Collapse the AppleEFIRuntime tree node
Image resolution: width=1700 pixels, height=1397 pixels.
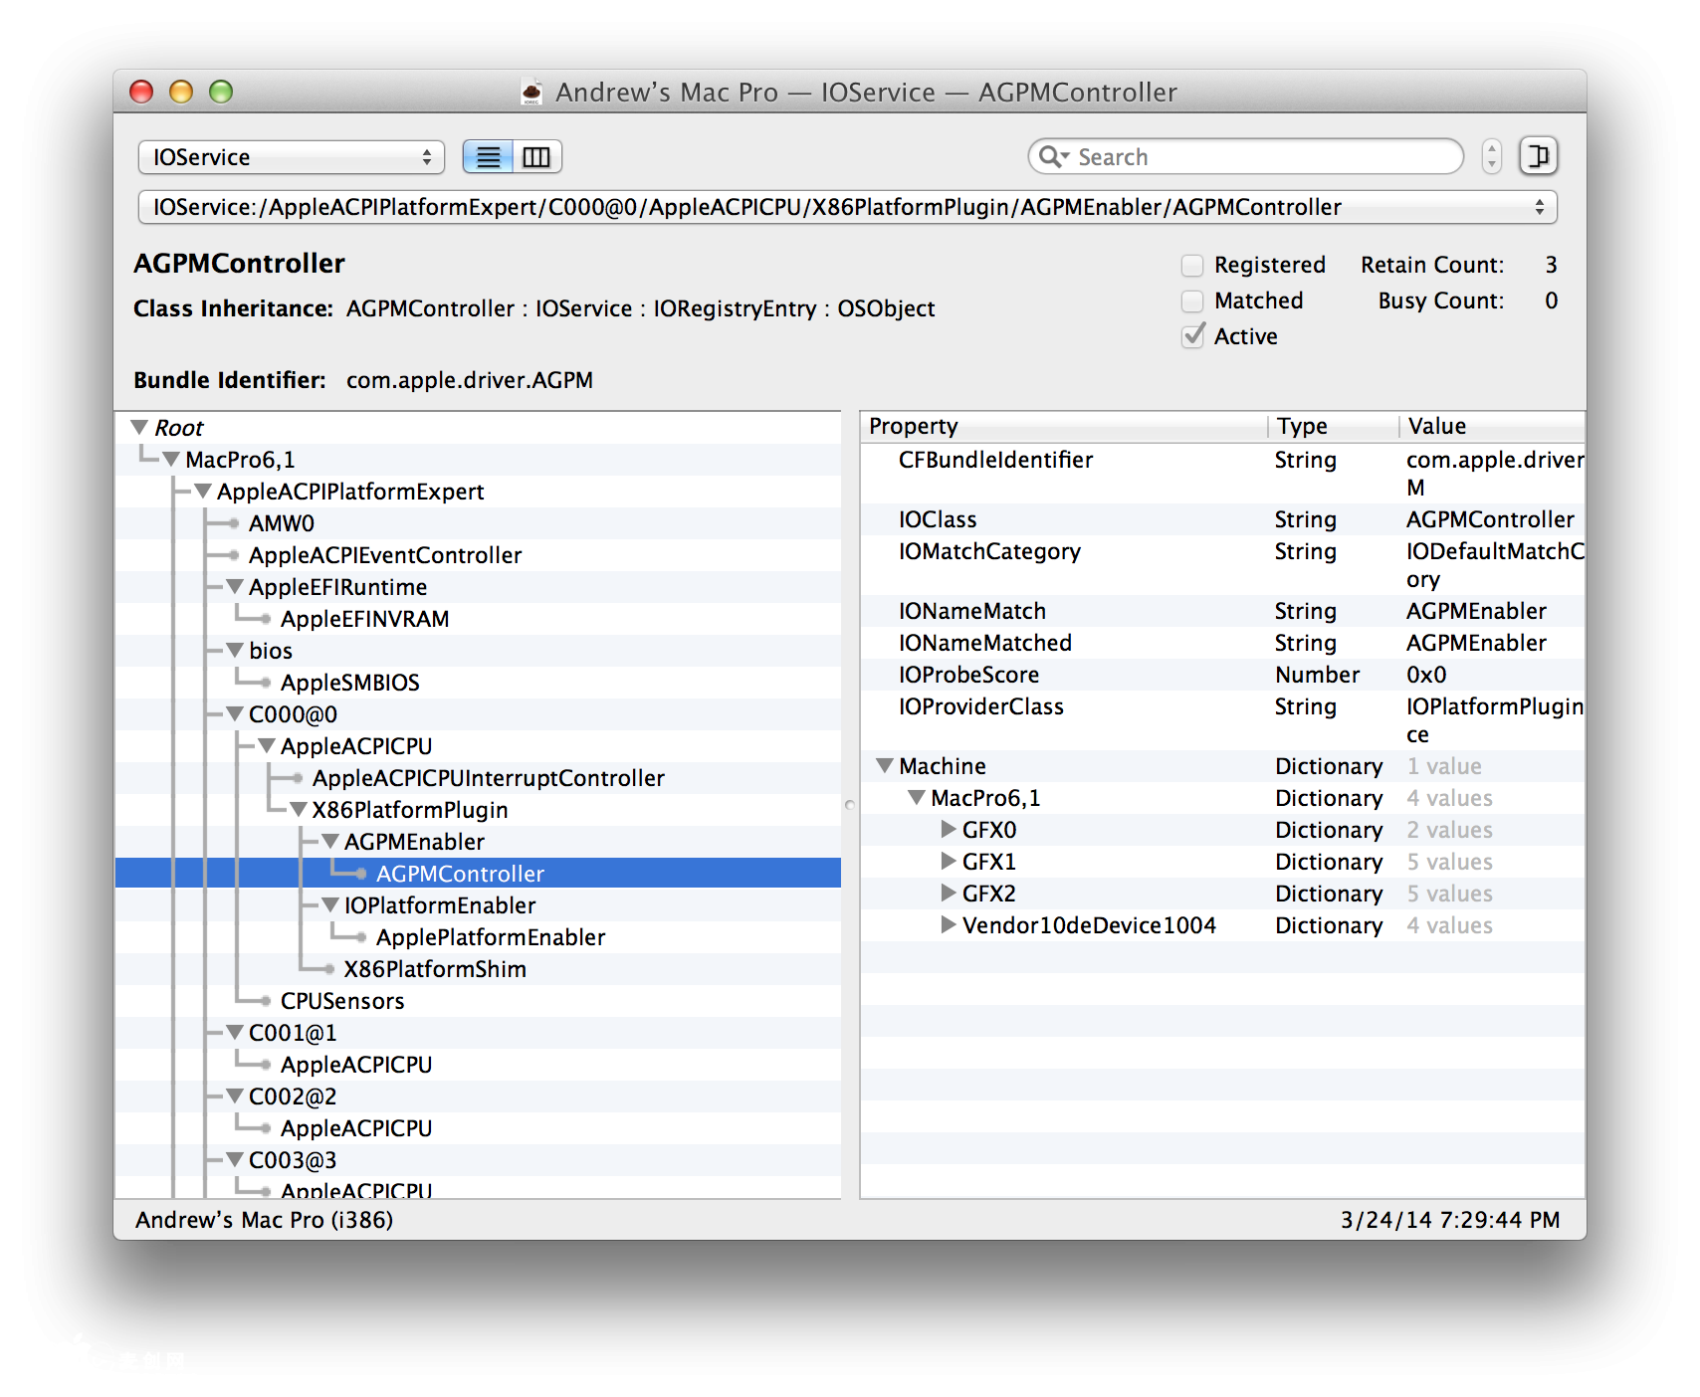click(235, 587)
